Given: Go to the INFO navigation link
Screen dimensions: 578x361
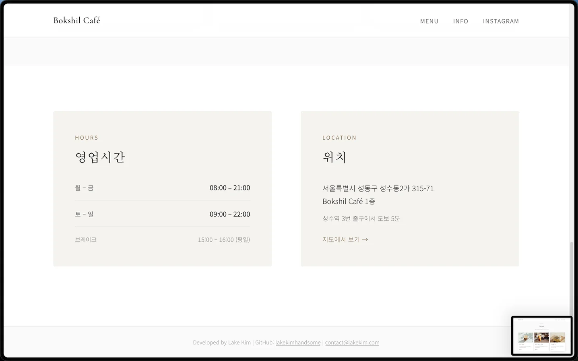Looking at the screenshot, I should (x=460, y=21).
